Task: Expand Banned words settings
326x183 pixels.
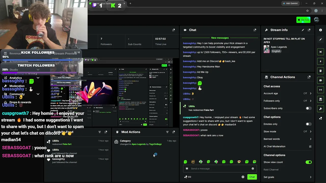Action: (x=288, y=139)
